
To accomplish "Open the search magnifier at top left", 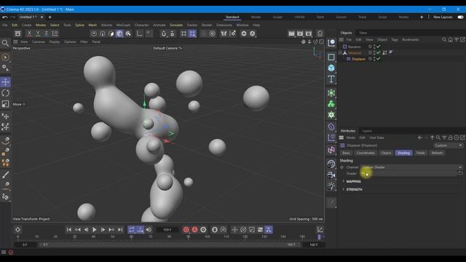I will point(5,44).
